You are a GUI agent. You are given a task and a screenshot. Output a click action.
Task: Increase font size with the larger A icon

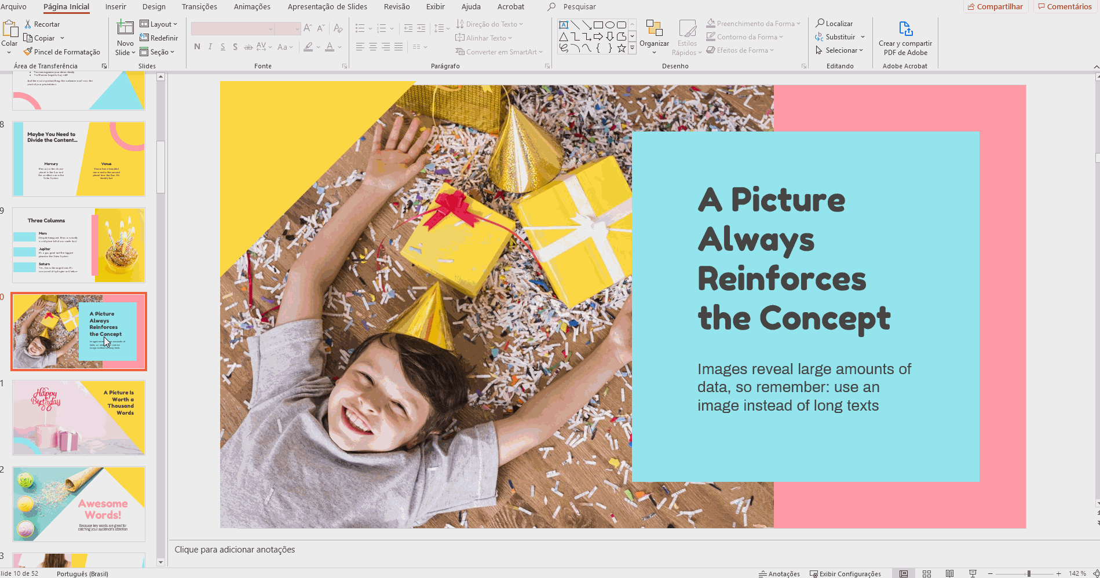click(x=308, y=28)
